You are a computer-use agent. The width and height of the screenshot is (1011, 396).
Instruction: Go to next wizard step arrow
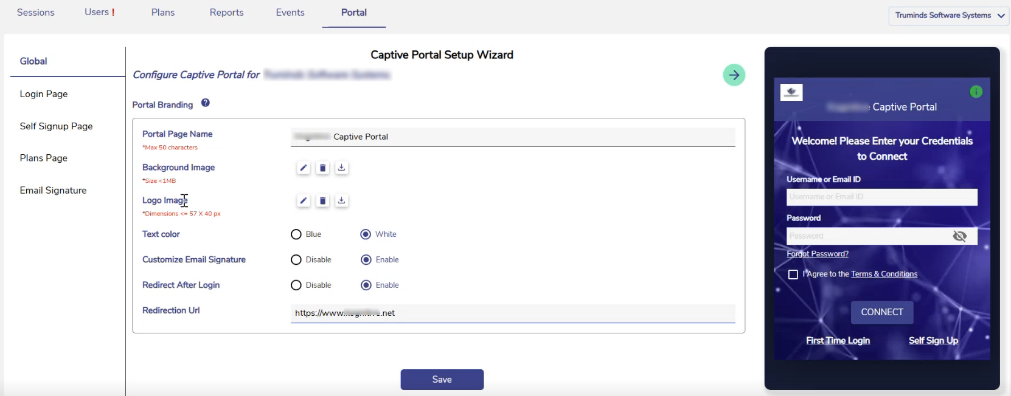tap(734, 75)
